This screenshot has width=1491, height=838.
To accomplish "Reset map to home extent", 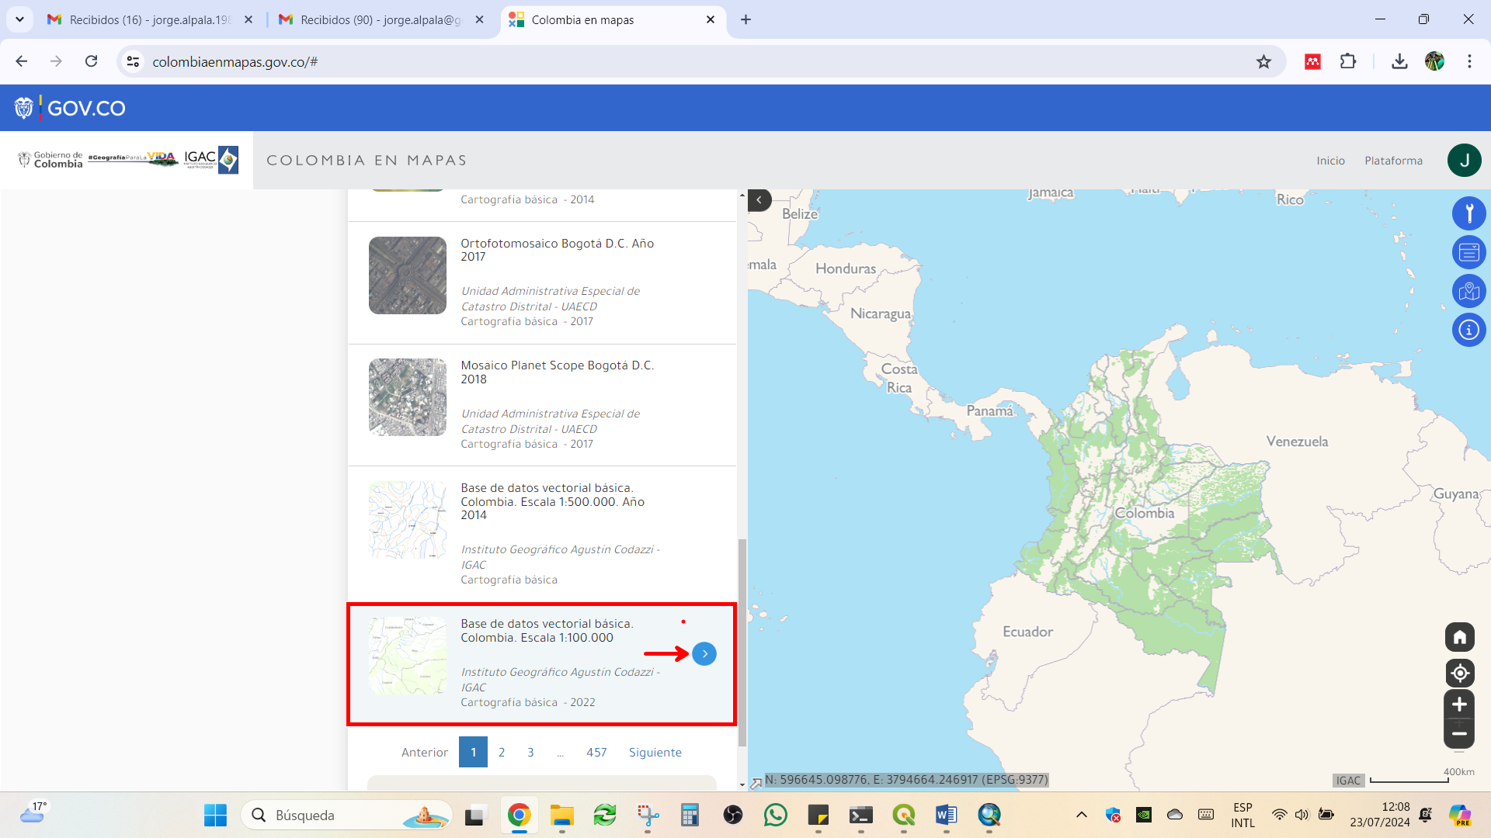I will click(1459, 637).
